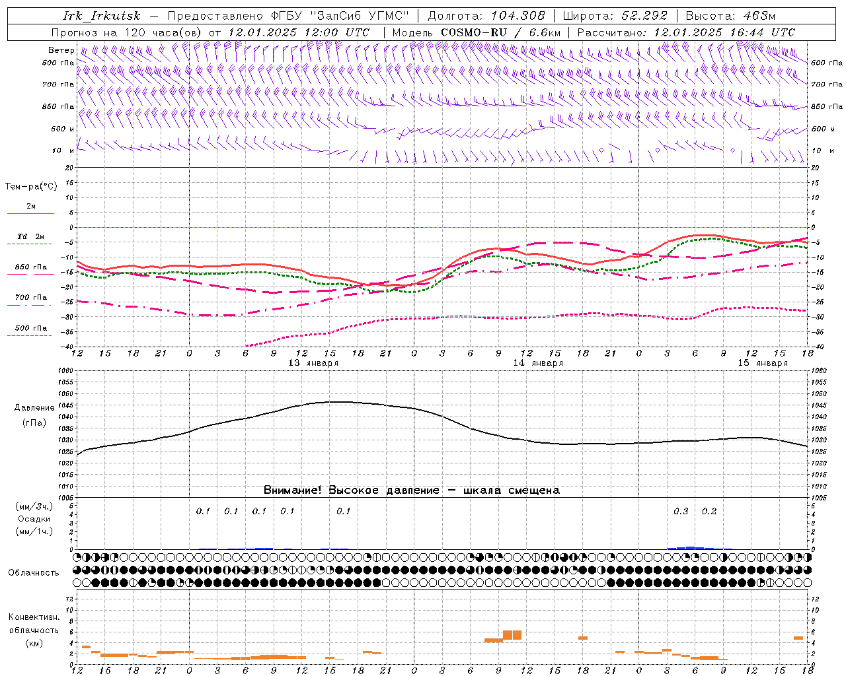Click the blue precipitation bar on 15 января
846x676 pixels.
click(691, 548)
